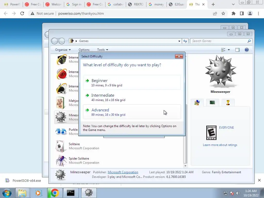Viewport: 264px width, 198px height.
Task: Select the Minesweeper mine icon in games list
Action: point(61,117)
